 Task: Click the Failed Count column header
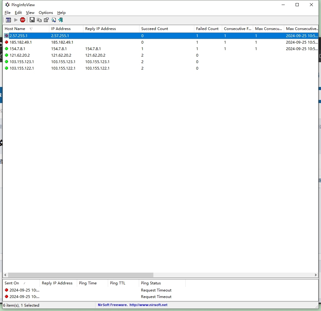(x=207, y=29)
